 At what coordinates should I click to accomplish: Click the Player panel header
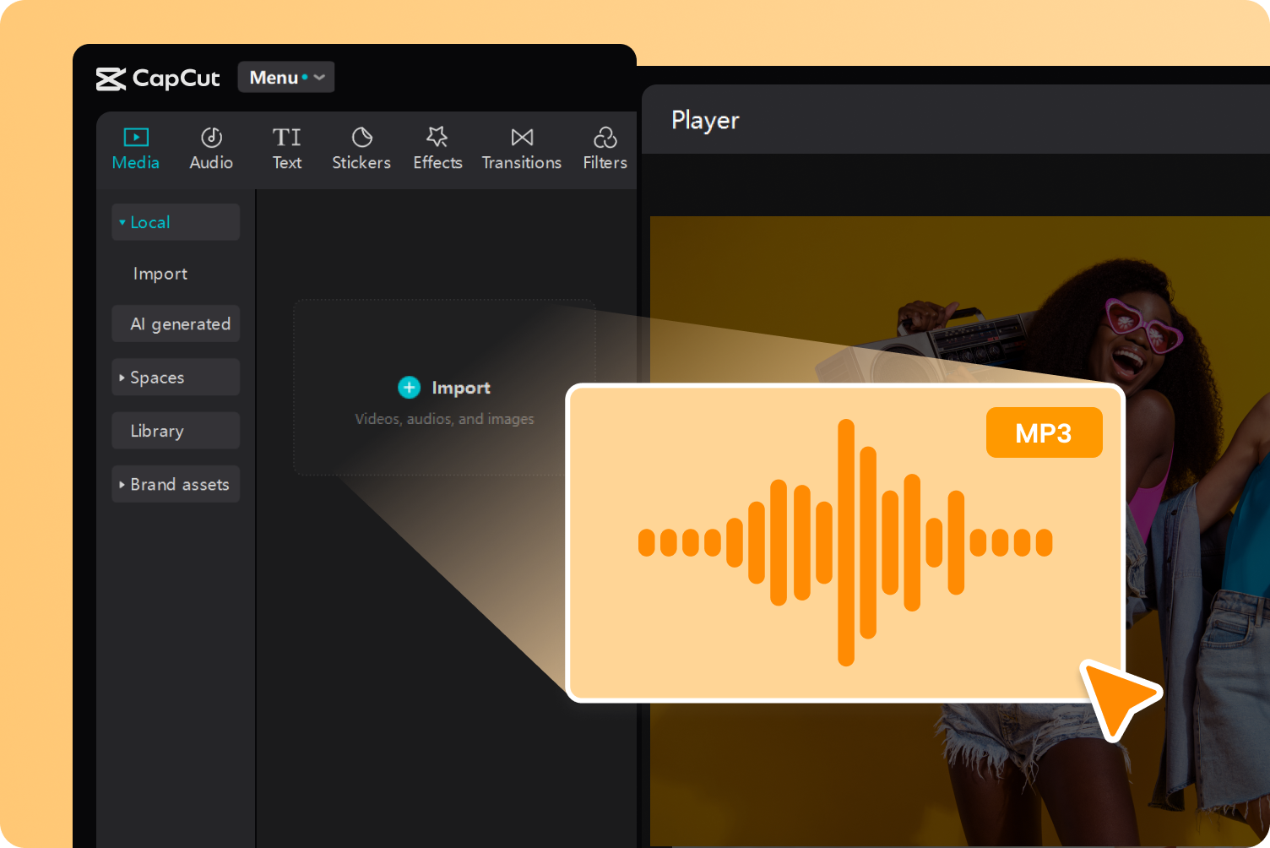(x=705, y=120)
